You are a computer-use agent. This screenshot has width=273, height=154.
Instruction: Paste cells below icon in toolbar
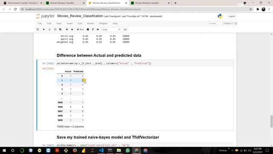click(x=61, y=30)
